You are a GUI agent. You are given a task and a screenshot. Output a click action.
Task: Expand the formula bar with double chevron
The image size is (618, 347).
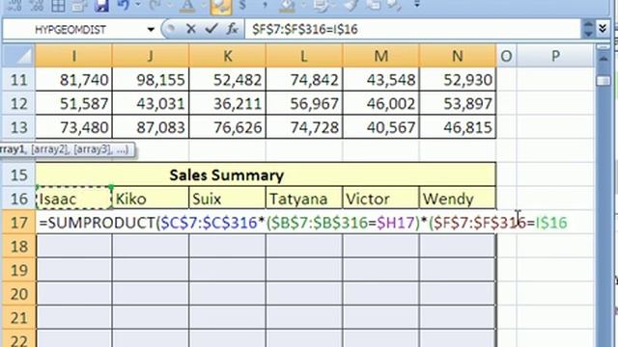603,28
